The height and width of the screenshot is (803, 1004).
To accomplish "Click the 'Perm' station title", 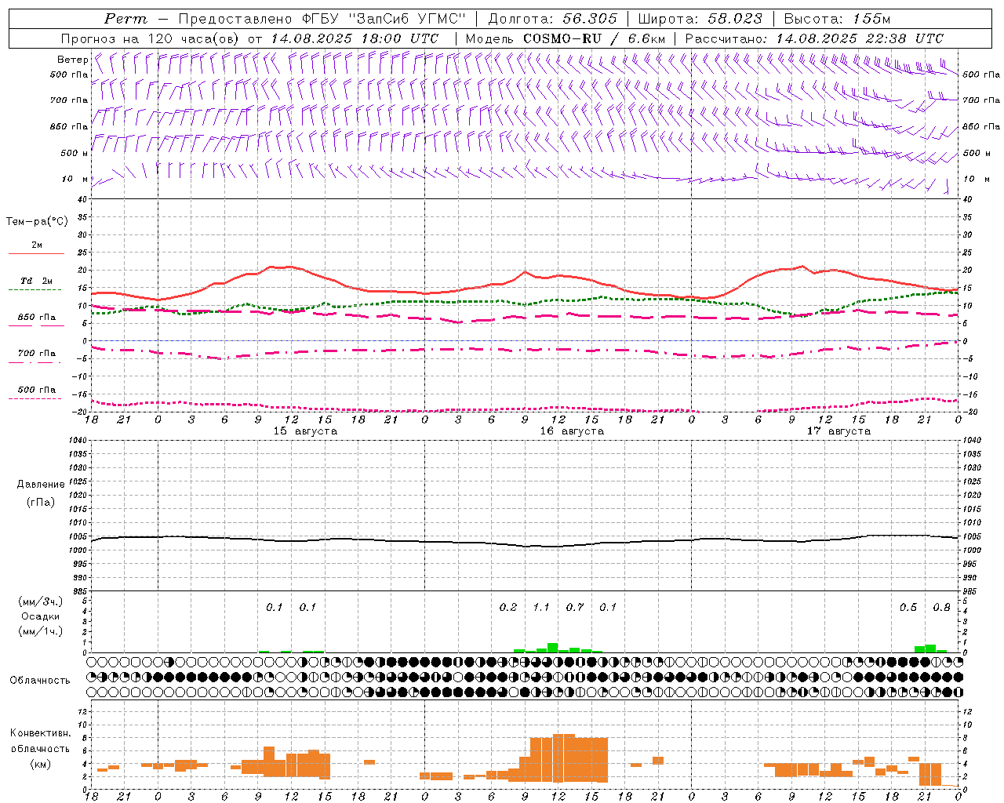I will [x=125, y=19].
